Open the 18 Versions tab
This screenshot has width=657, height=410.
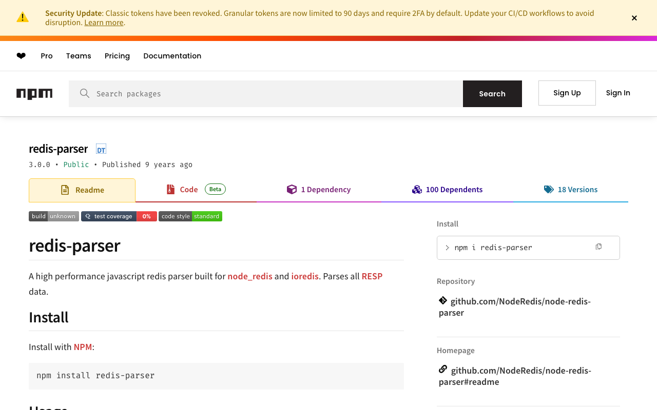point(571,190)
